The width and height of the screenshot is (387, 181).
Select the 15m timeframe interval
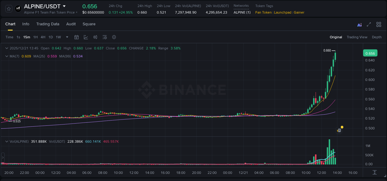[27, 37]
